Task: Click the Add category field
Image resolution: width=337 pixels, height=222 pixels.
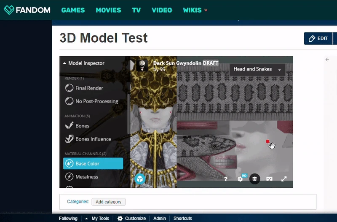Action: click(109, 202)
